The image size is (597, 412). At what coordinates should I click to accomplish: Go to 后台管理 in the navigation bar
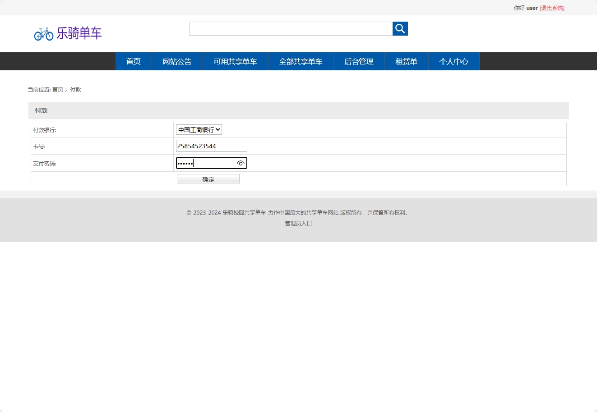[359, 61]
